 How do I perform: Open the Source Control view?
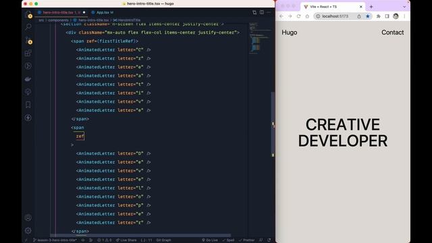tap(28, 40)
